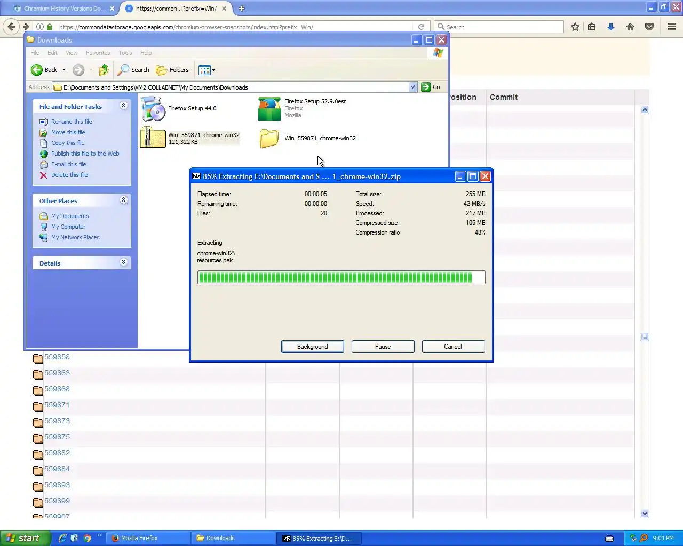
Task: Click Pause button in extraction dialog
Action: tap(383, 347)
